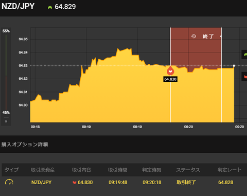Click the clock icon beside 終了 label
The width and height of the screenshot is (247, 196).
click(193, 37)
